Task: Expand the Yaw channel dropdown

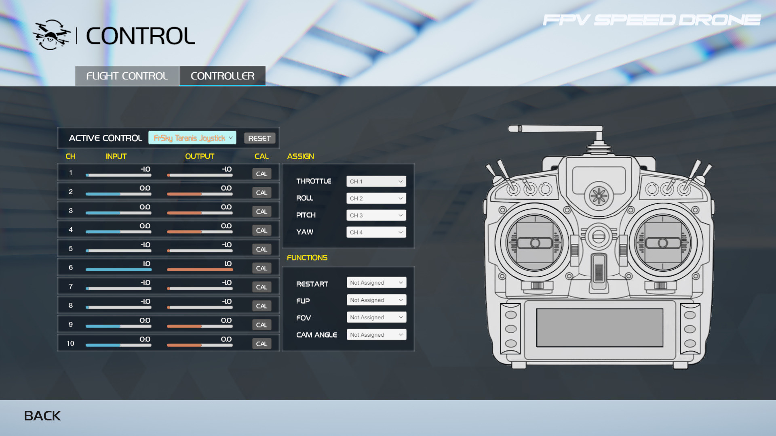Action: [x=376, y=232]
